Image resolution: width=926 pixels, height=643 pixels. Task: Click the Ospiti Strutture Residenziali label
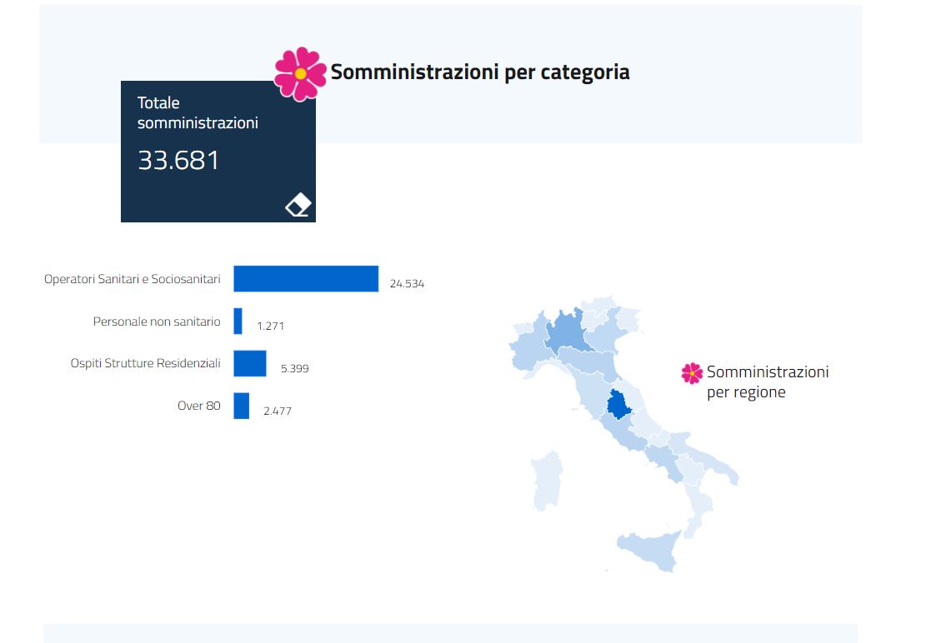(145, 364)
